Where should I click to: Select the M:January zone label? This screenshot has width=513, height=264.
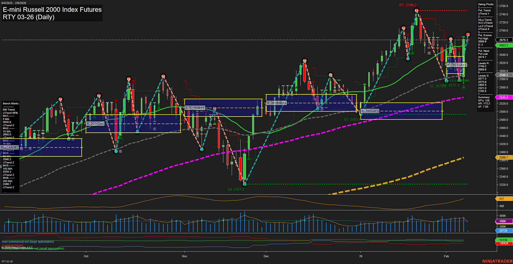(370, 111)
